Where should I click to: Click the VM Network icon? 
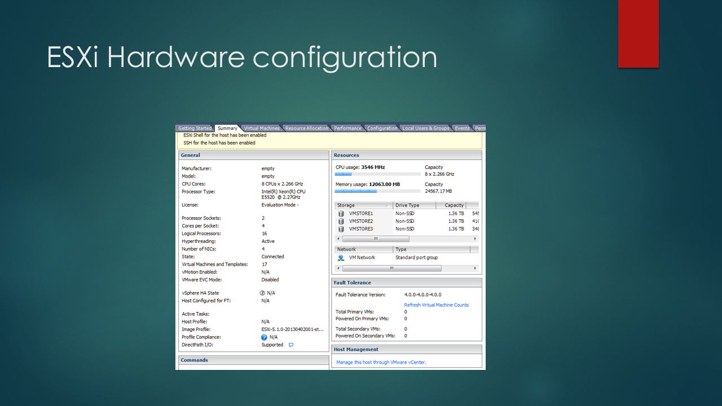click(x=341, y=258)
